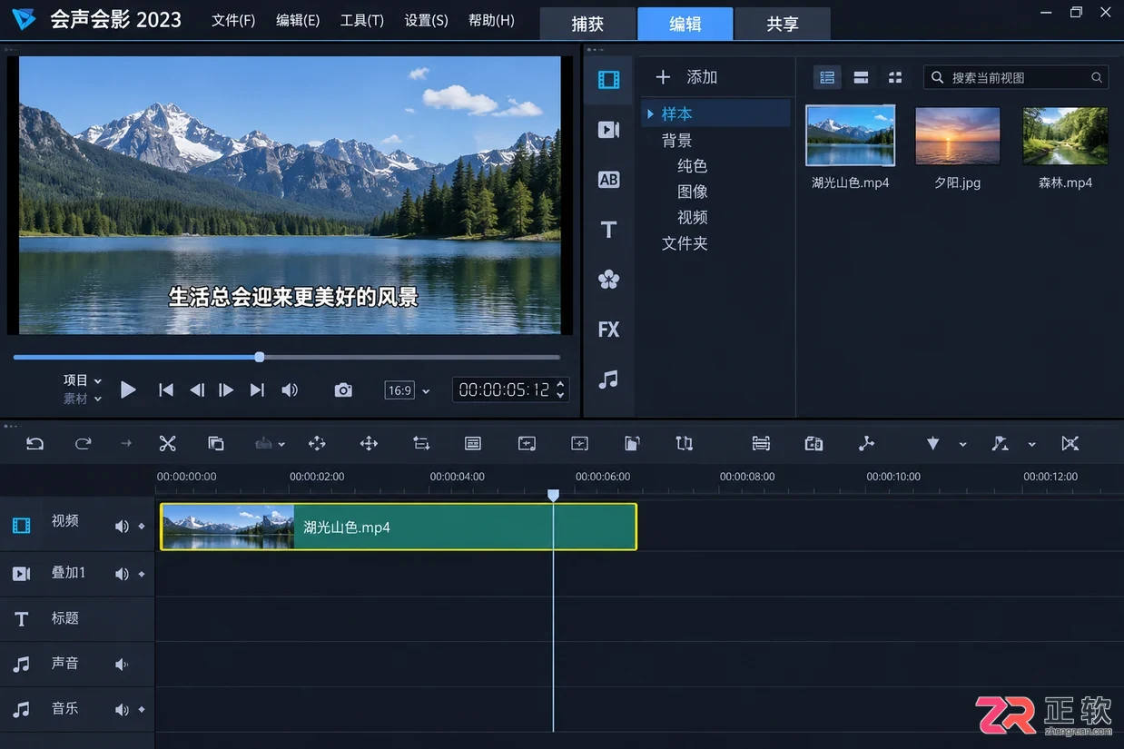Screen dimensions: 1124x749
Task: Select 图像 in the library tree
Action: point(692,192)
